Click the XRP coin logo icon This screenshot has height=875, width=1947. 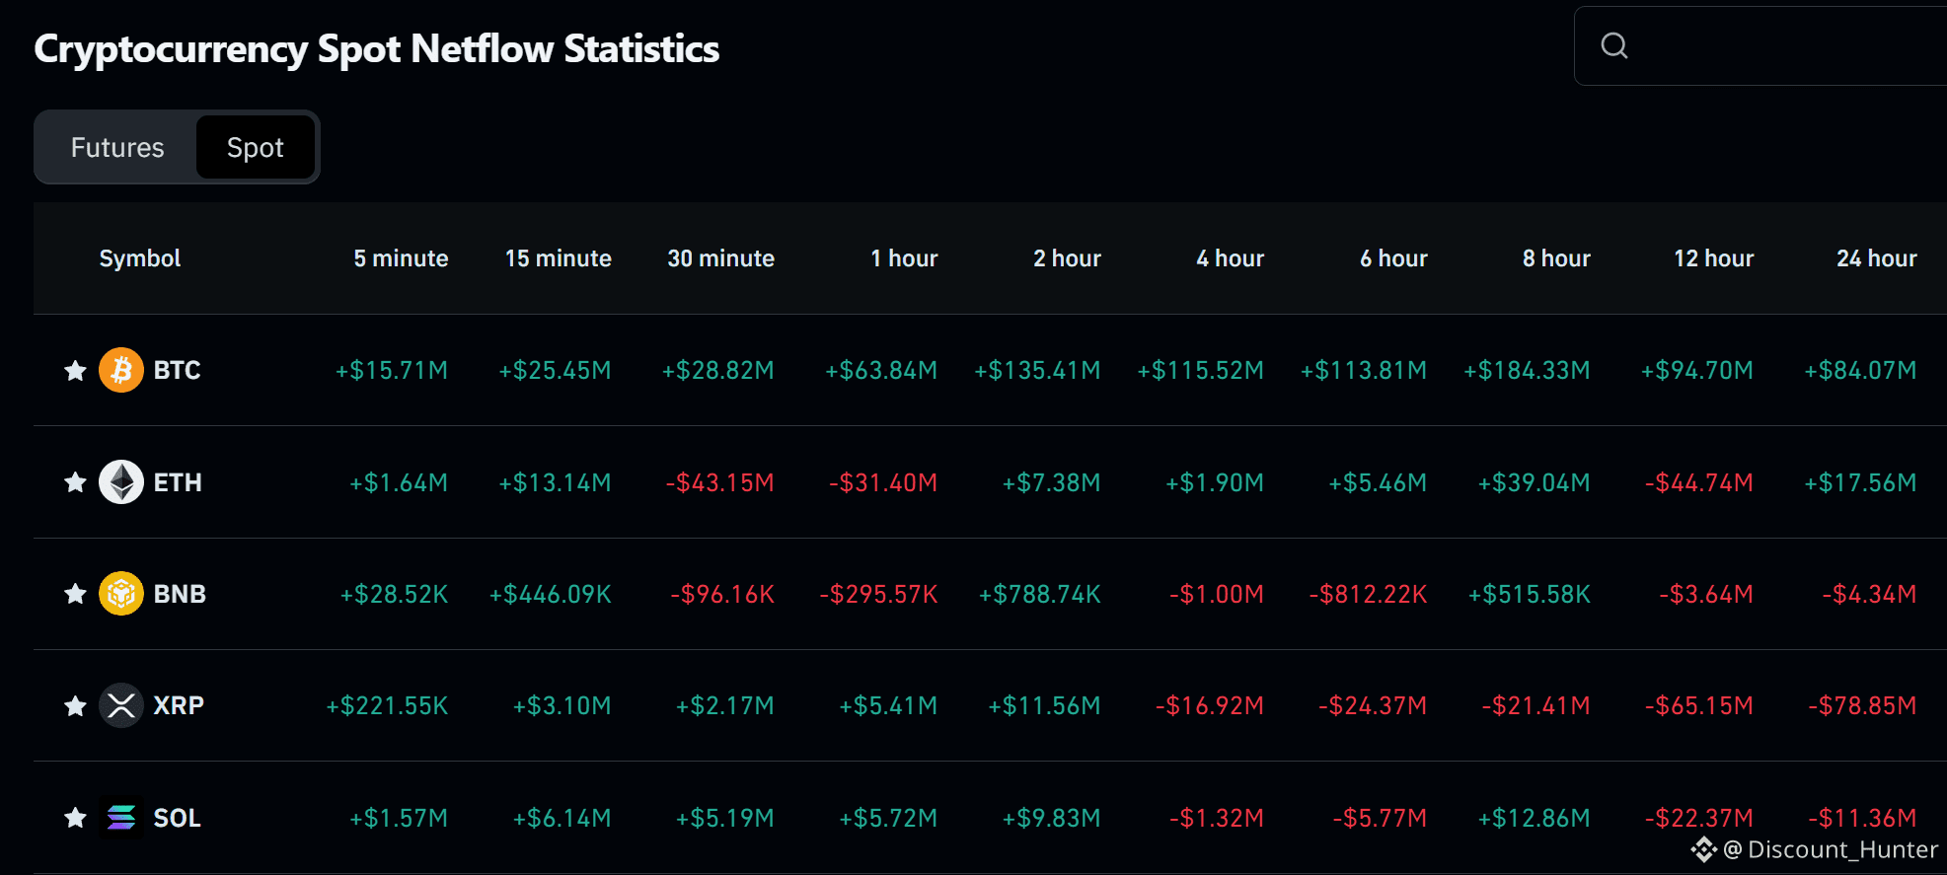pyautogui.click(x=121, y=705)
